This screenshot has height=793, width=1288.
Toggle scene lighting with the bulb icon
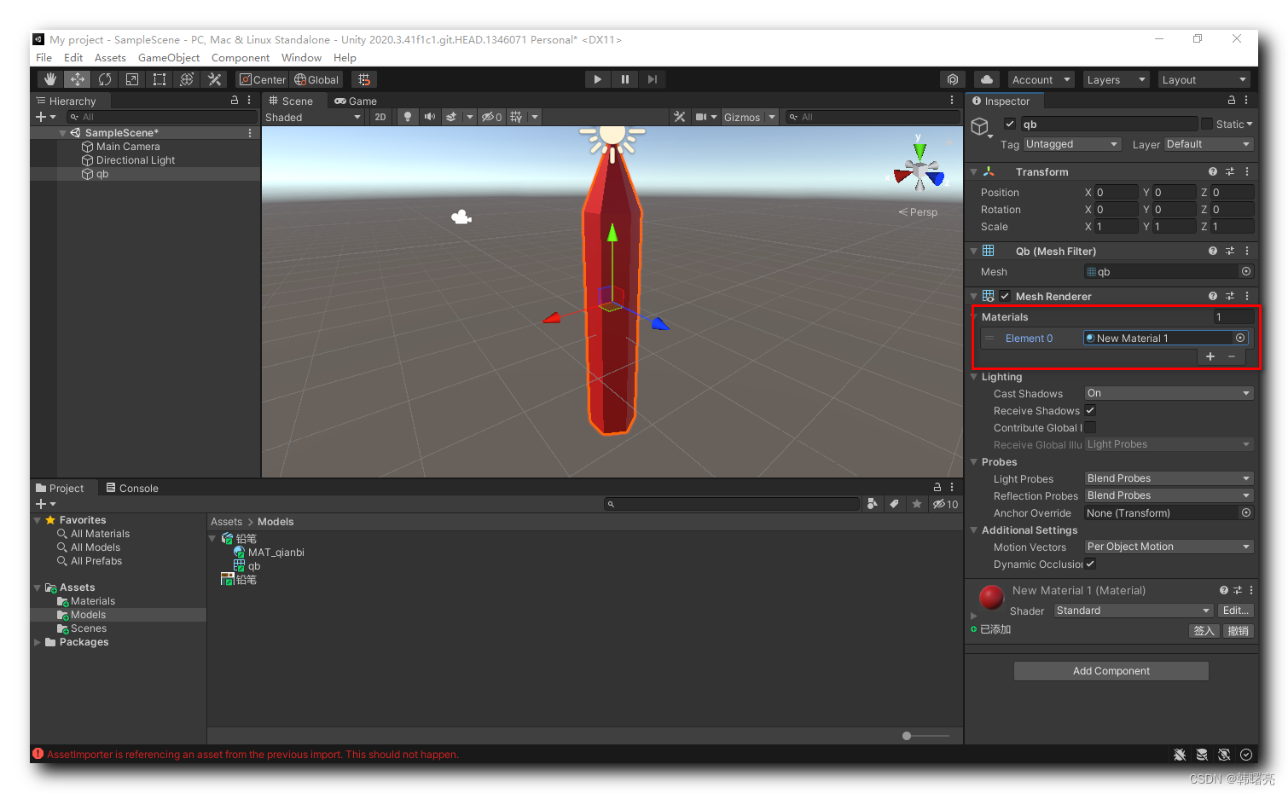[x=408, y=117]
